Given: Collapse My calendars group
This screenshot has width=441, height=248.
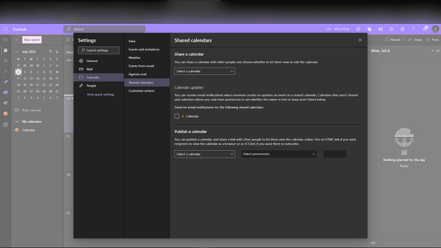Looking at the screenshot, I should click(x=17, y=121).
